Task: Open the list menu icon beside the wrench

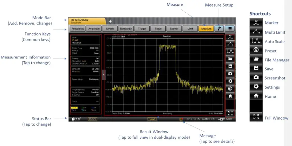Action: click(230, 29)
